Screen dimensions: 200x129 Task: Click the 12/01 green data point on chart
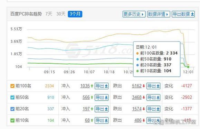pos(188,67)
